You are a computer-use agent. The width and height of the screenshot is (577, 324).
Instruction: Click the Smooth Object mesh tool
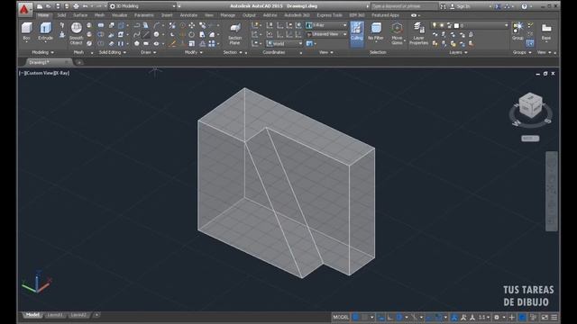76,33
